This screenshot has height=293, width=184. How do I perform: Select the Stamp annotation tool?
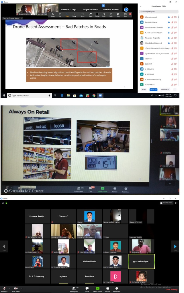pyautogui.click(x=74, y=15)
